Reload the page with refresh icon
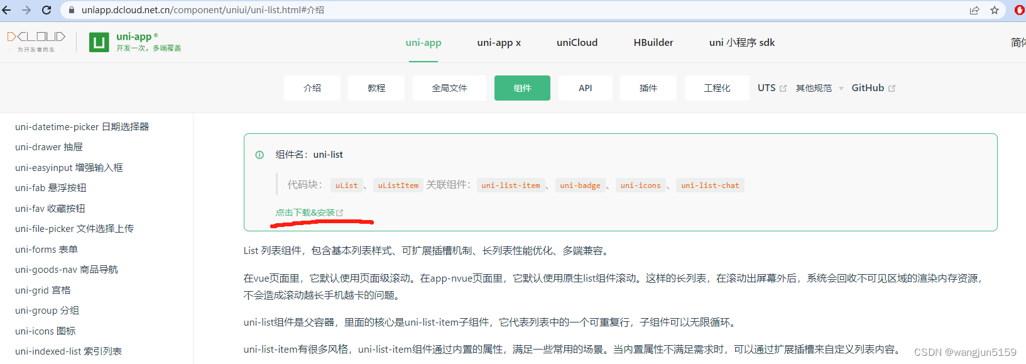Viewport: 1026px width, 364px height. coord(46,10)
